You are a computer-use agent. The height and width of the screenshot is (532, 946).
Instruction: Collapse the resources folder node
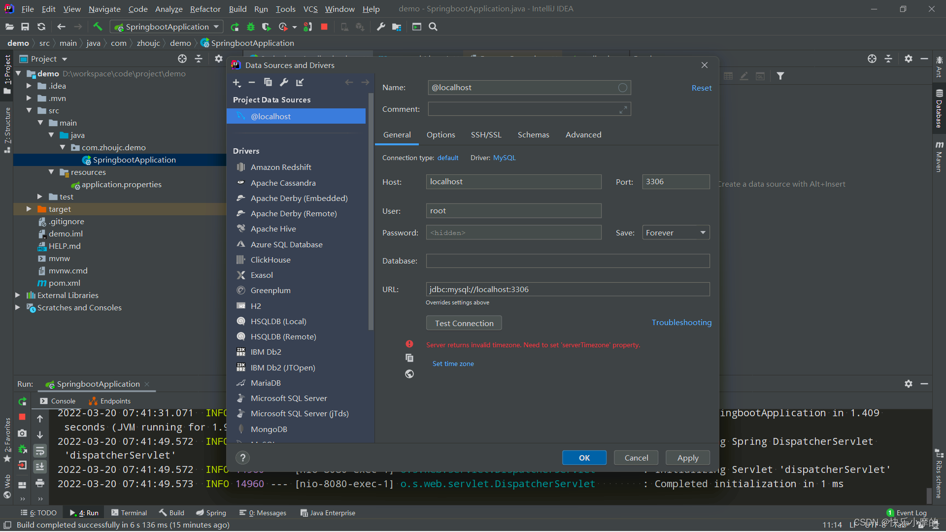(x=51, y=172)
